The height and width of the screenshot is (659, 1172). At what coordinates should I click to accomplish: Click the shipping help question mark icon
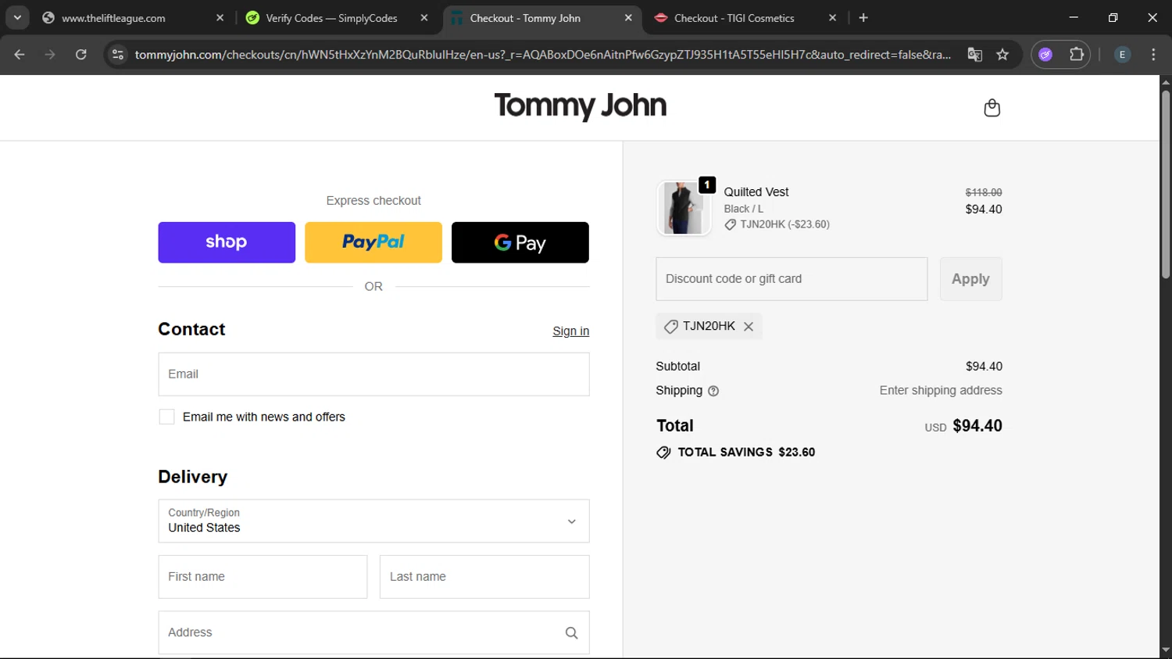click(713, 391)
